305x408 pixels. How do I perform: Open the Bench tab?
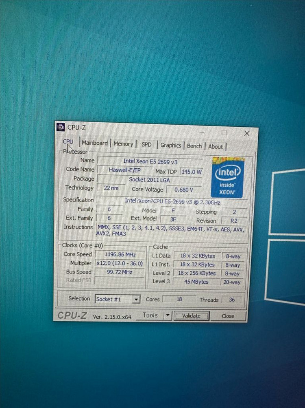click(x=194, y=146)
